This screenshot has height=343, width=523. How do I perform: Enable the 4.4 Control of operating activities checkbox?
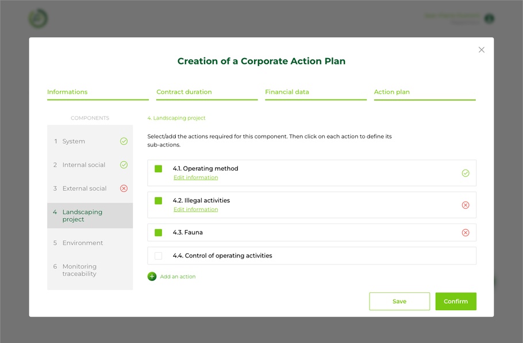(159, 256)
